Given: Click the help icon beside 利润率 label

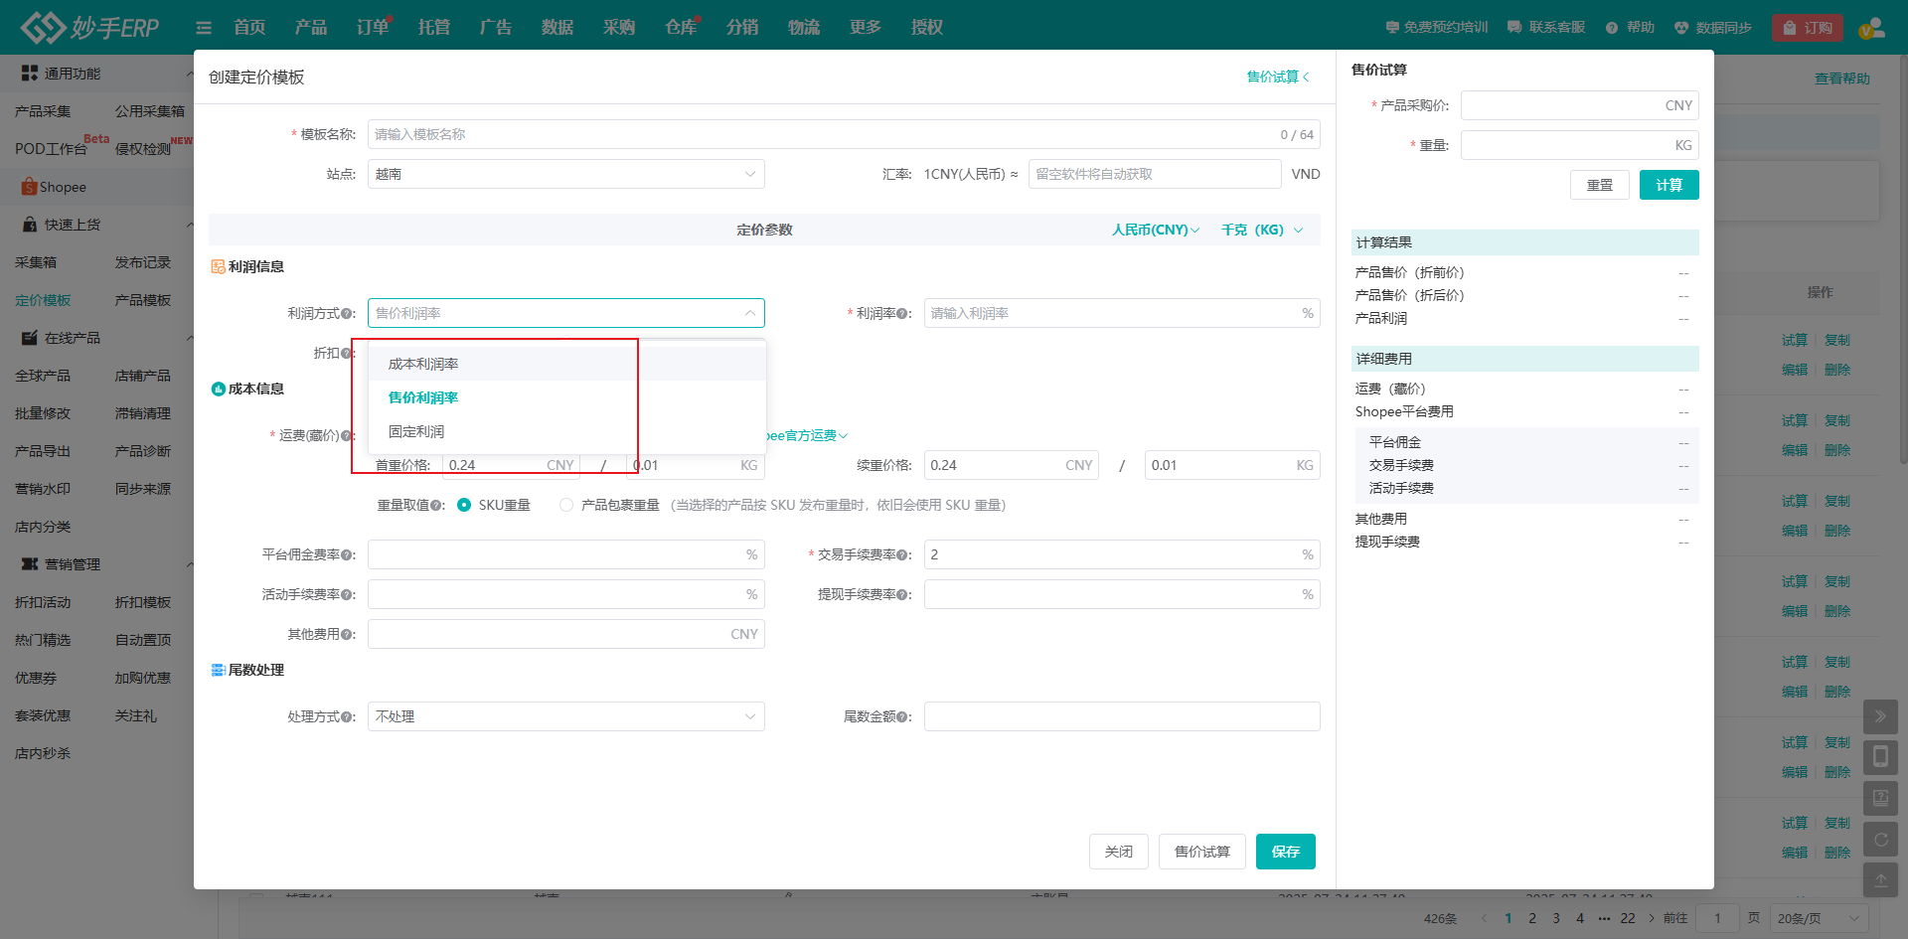Looking at the screenshot, I should point(902,314).
